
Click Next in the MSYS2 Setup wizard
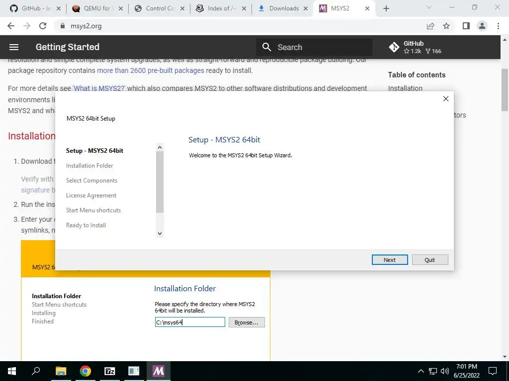pyautogui.click(x=390, y=260)
